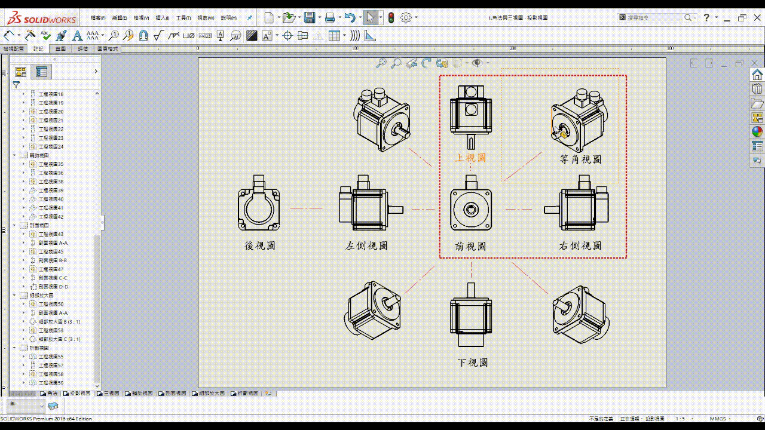The image size is (765, 430).
Task: Switch to the 剖面視圖 sheet tab
Action: tap(172, 394)
